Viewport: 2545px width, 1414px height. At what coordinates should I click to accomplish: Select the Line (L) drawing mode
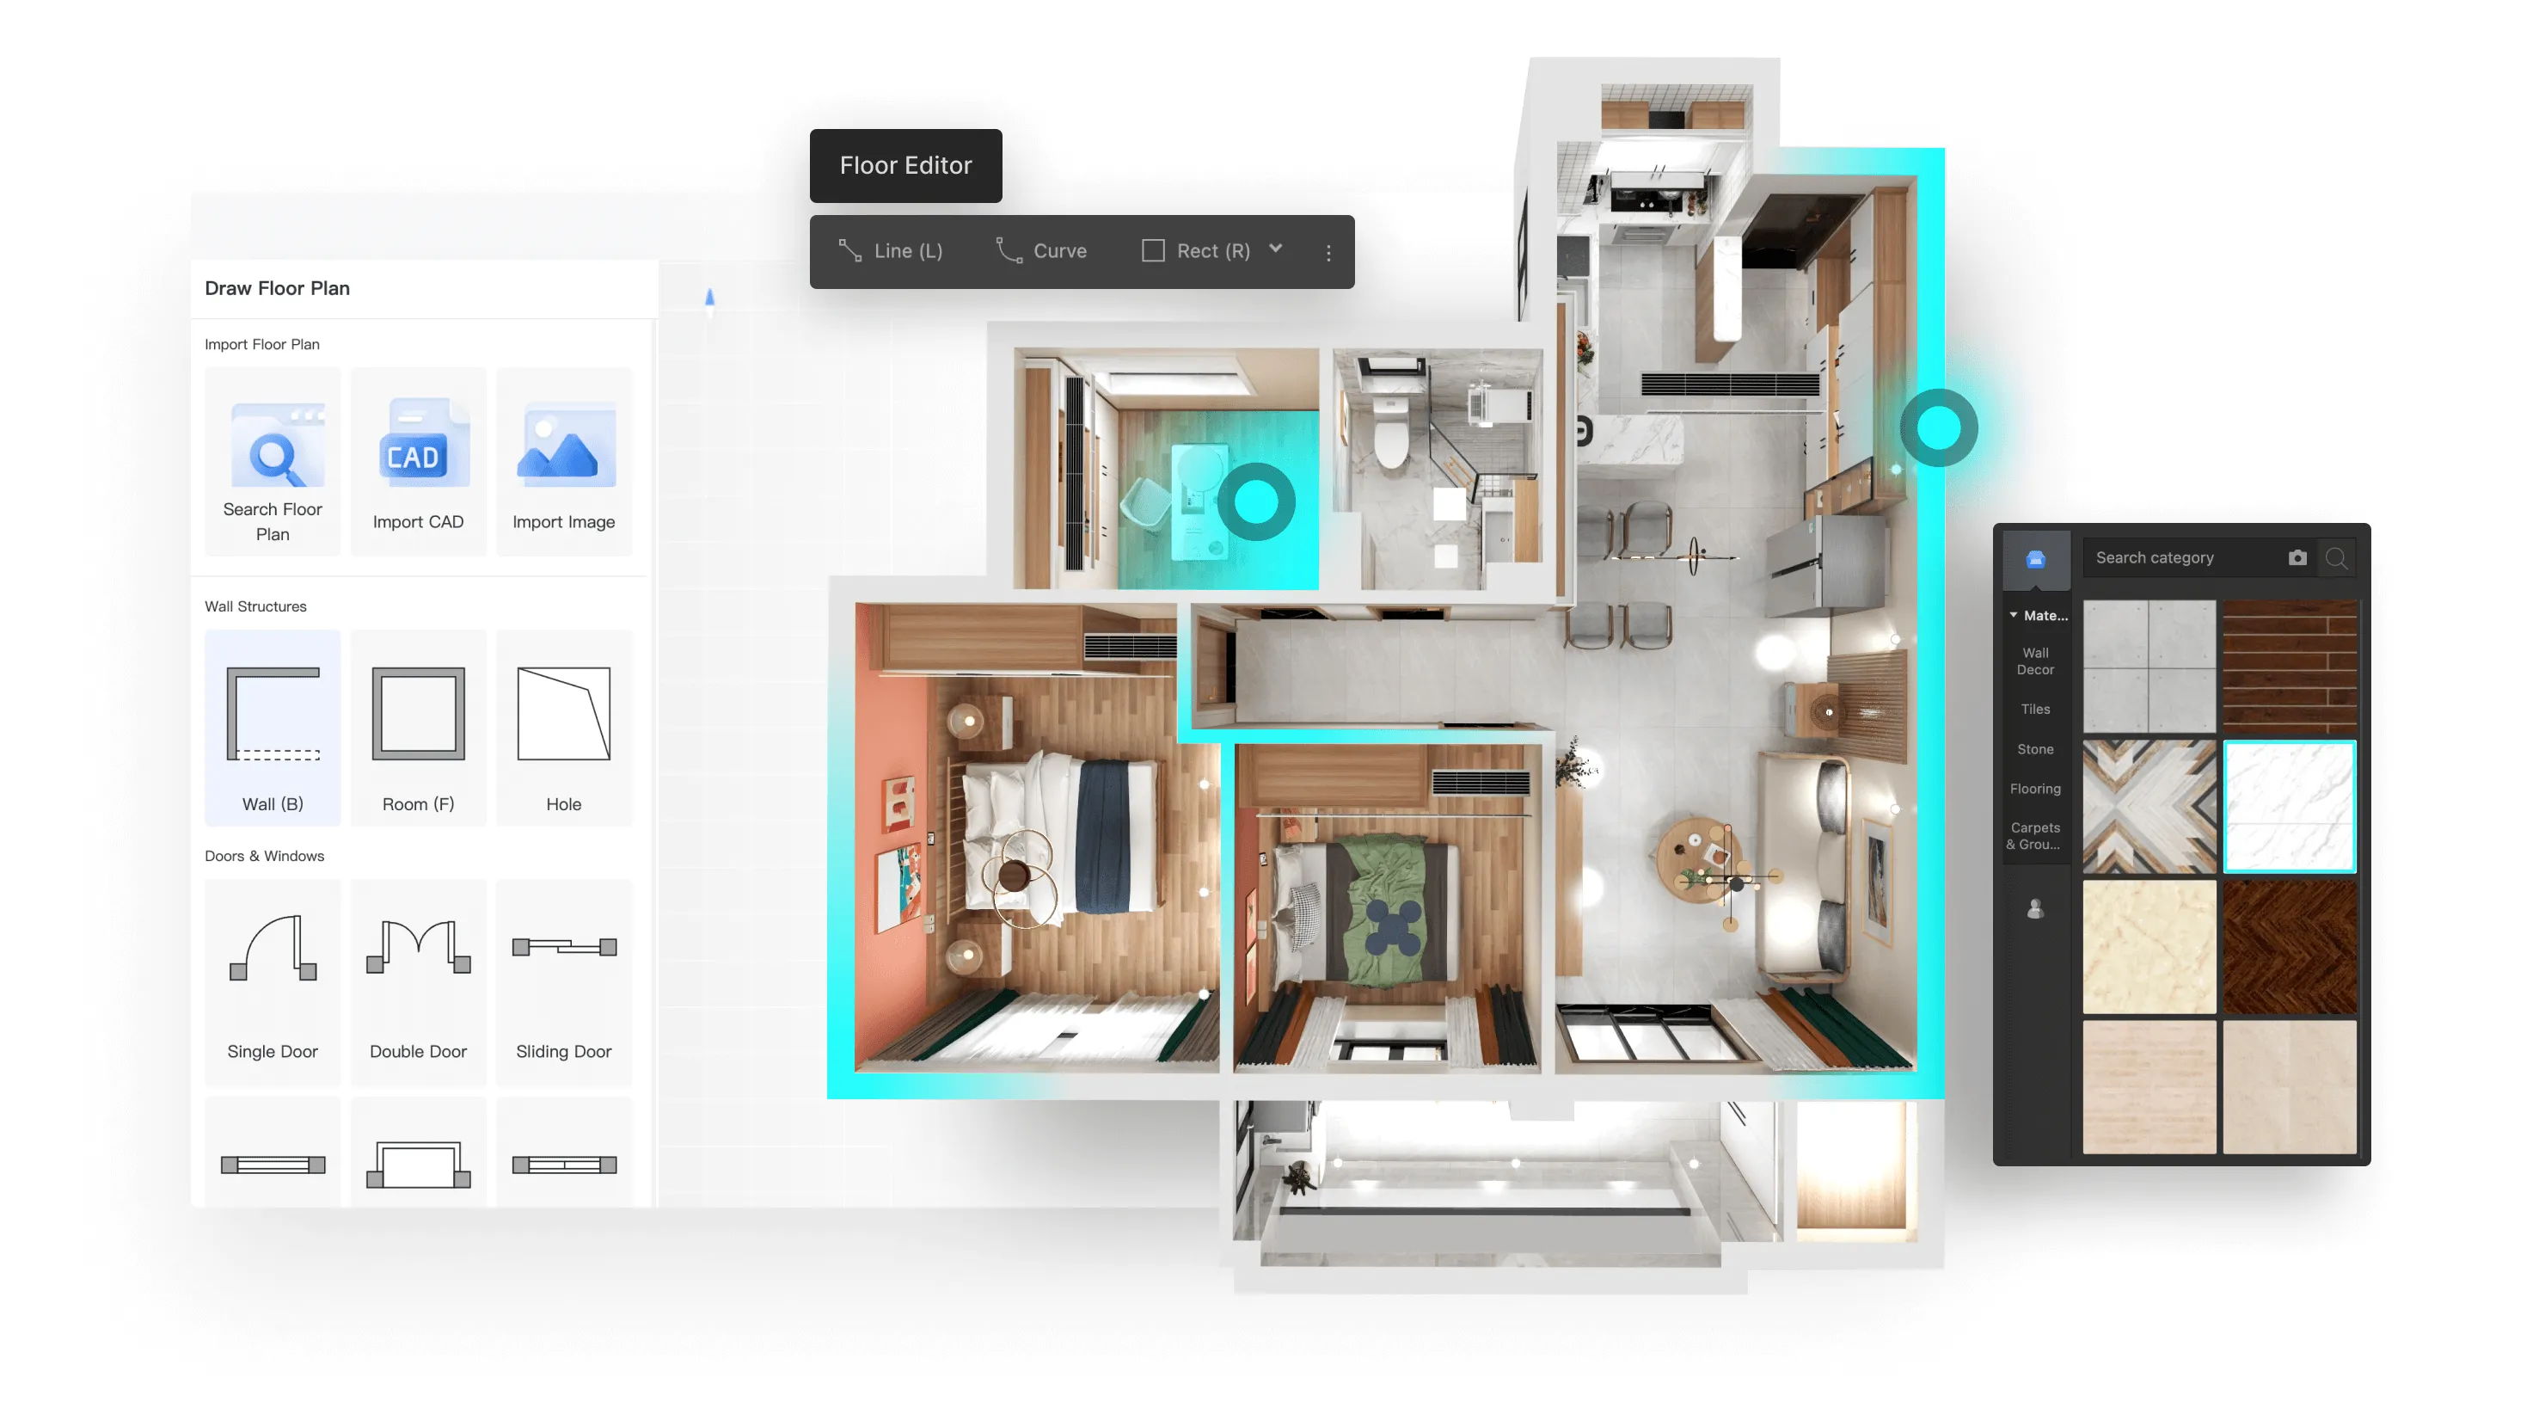coord(891,251)
